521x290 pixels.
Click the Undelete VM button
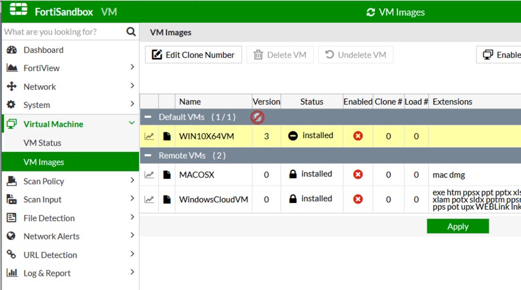click(x=356, y=55)
